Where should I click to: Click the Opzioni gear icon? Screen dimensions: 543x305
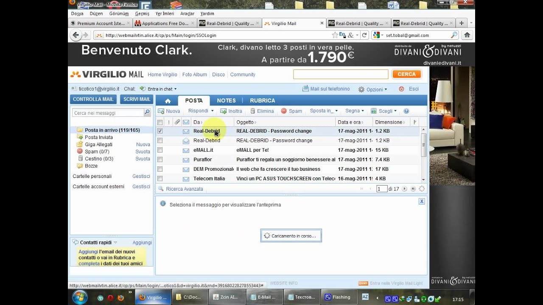point(361,89)
